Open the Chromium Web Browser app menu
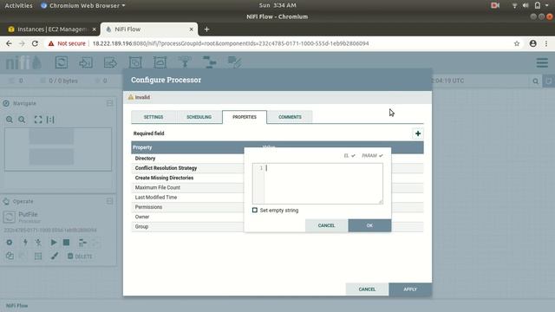The width and height of the screenshot is (555, 312). tap(83, 5)
